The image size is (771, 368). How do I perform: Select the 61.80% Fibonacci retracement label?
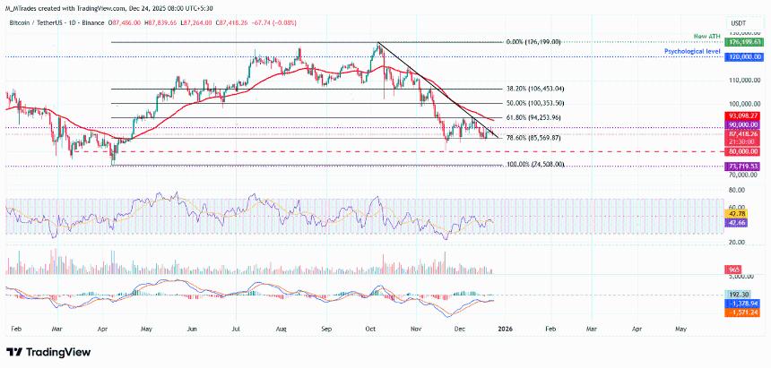point(536,117)
